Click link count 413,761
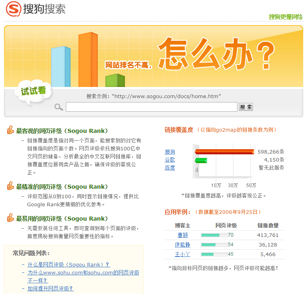 [x=268, y=235]
